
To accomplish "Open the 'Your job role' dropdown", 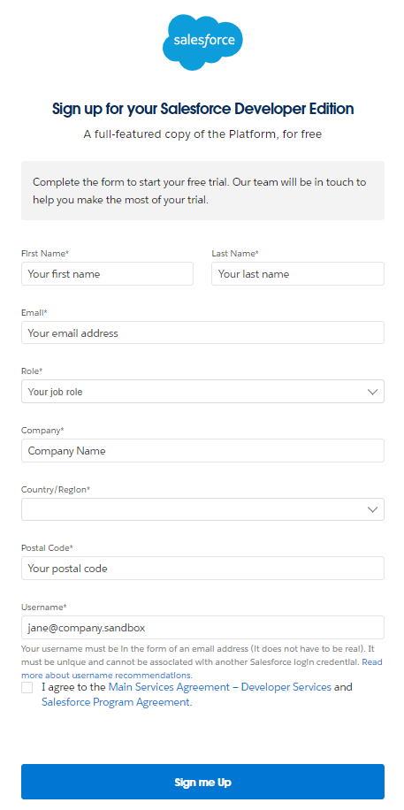I will [x=202, y=392].
